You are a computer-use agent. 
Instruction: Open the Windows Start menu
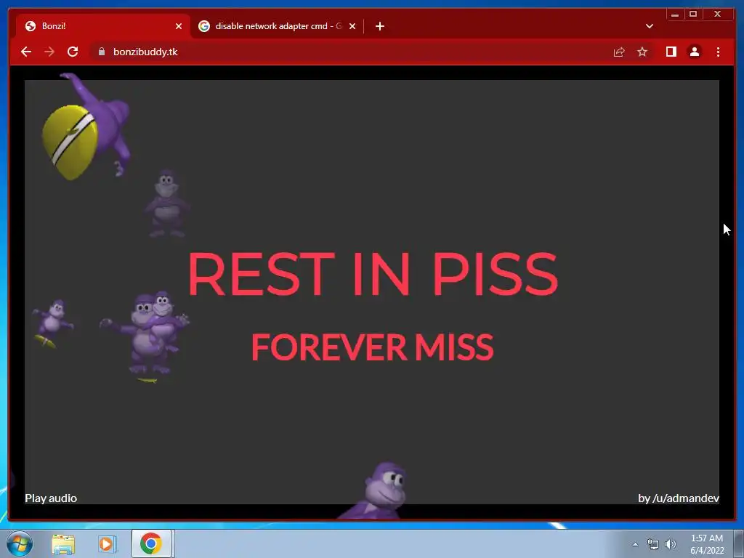click(20, 543)
